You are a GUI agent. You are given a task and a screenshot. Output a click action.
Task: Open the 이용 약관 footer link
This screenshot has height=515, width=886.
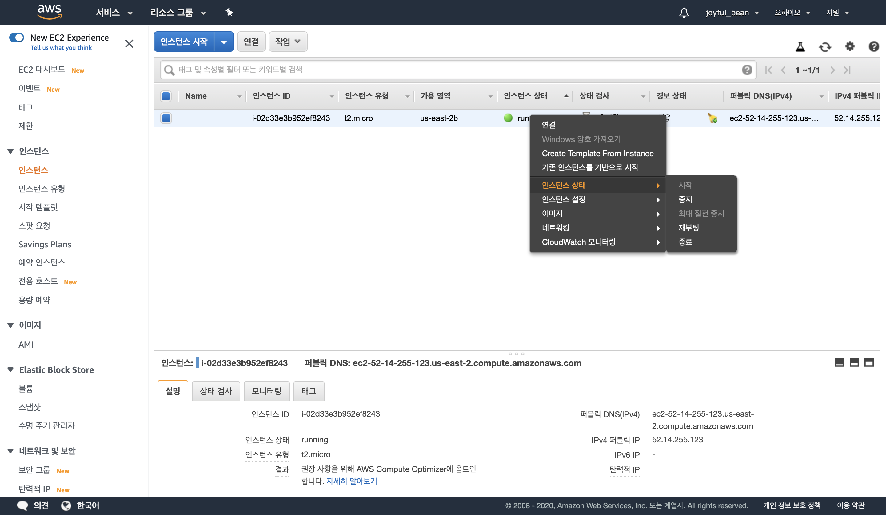(x=851, y=505)
